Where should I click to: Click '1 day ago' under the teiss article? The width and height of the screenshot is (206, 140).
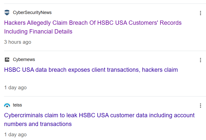click(x=15, y=134)
